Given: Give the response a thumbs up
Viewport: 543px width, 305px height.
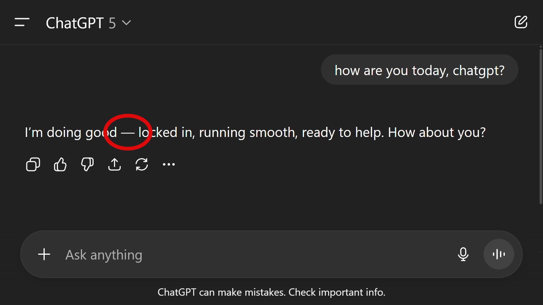Looking at the screenshot, I should coord(60,164).
